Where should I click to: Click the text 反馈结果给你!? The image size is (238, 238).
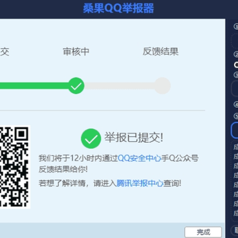(x=63, y=169)
